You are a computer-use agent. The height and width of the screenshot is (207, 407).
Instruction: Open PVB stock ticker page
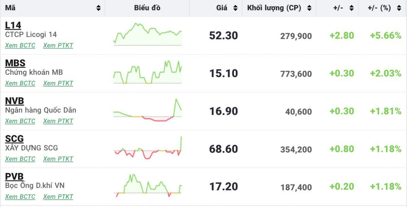click(x=14, y=176)
